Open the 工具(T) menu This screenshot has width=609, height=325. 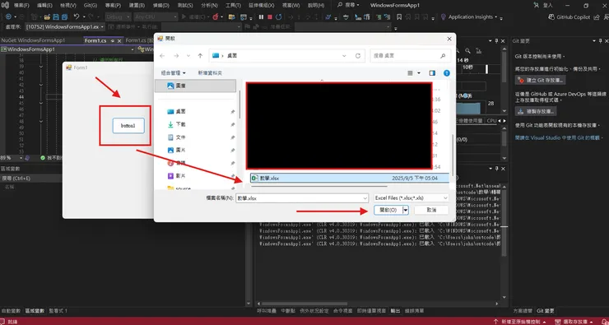(233, 6)
